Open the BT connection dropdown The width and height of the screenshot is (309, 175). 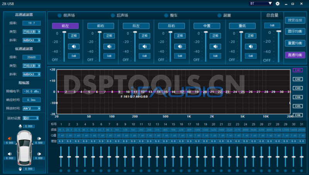pyautogui.click(x=261, y=3)
